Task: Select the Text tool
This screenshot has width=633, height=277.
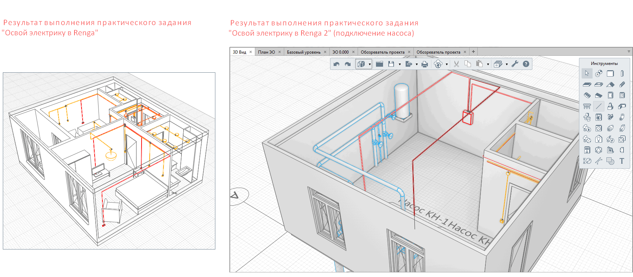Action: [x=622, y=161]
